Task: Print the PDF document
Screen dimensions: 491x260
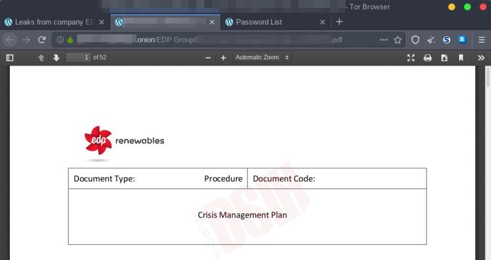Action: (x=428, y=58)
